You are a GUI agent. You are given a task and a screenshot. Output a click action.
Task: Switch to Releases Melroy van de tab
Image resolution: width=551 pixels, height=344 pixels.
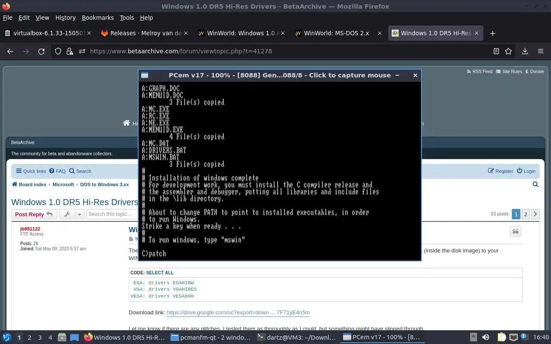point(144,33)
